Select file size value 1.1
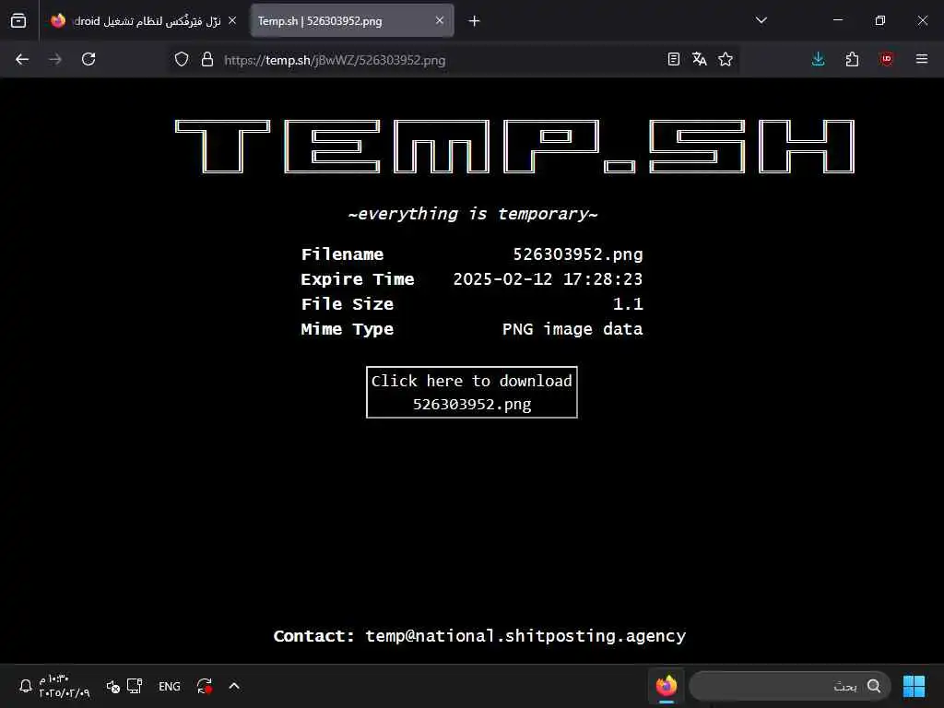The width and height of the screenshot is (944, 708). 628,304
